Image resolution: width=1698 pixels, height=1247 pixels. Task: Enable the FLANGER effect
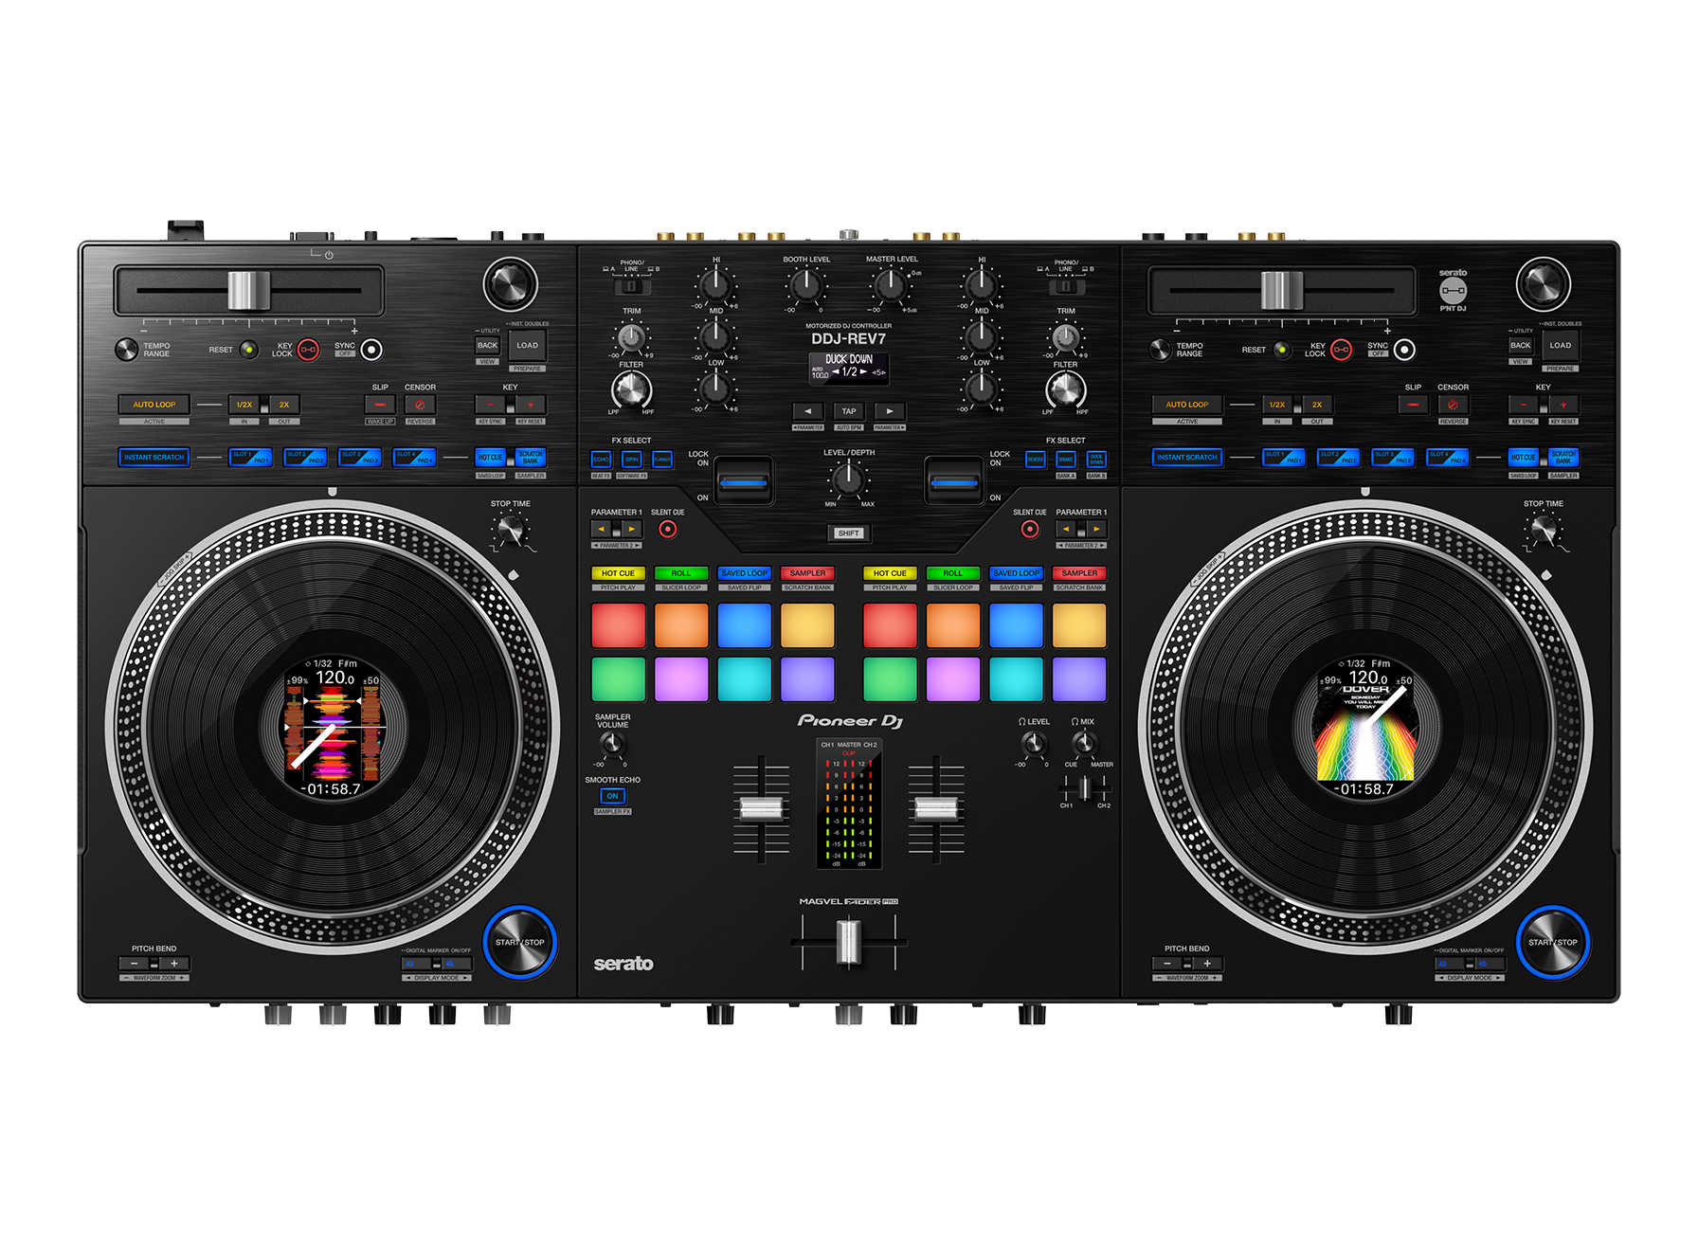point(663,459)
